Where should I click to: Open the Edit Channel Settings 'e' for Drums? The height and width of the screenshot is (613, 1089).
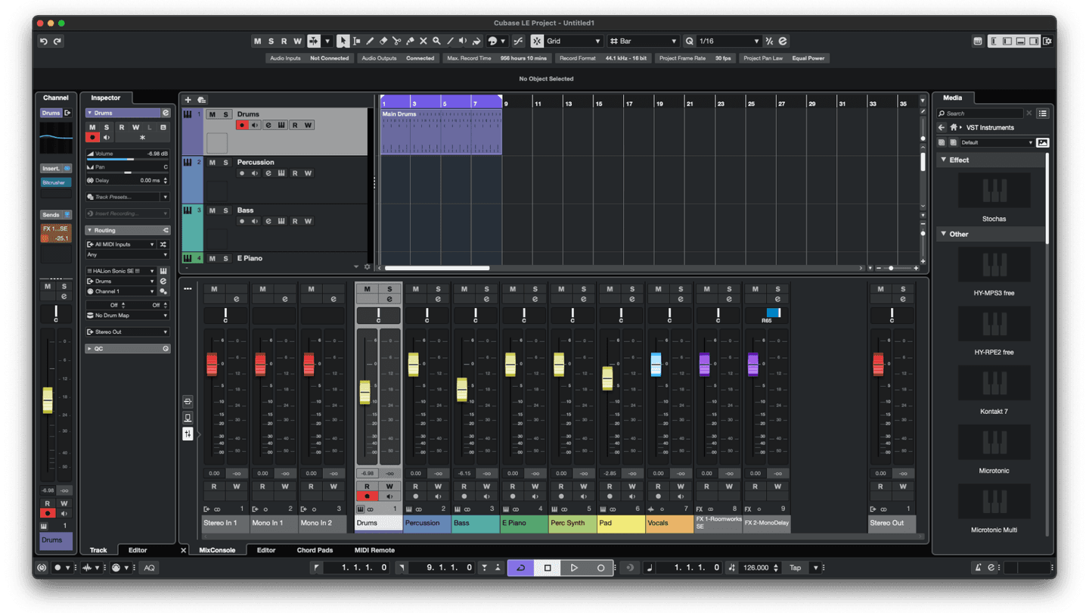point(268,125)
